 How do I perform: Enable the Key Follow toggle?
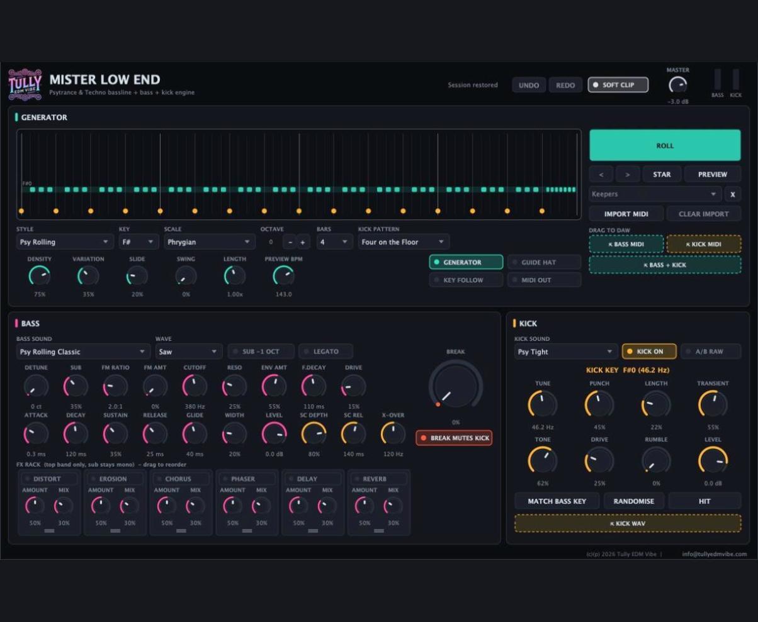[x=466, y=280]
